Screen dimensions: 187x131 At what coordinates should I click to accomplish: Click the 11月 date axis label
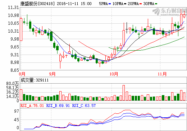click(162, 74)
